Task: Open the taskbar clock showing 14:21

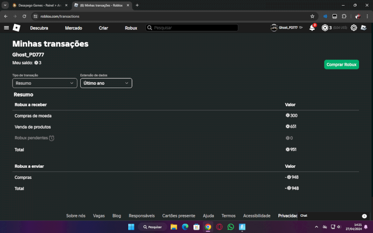Action: [x=354, y=227]
